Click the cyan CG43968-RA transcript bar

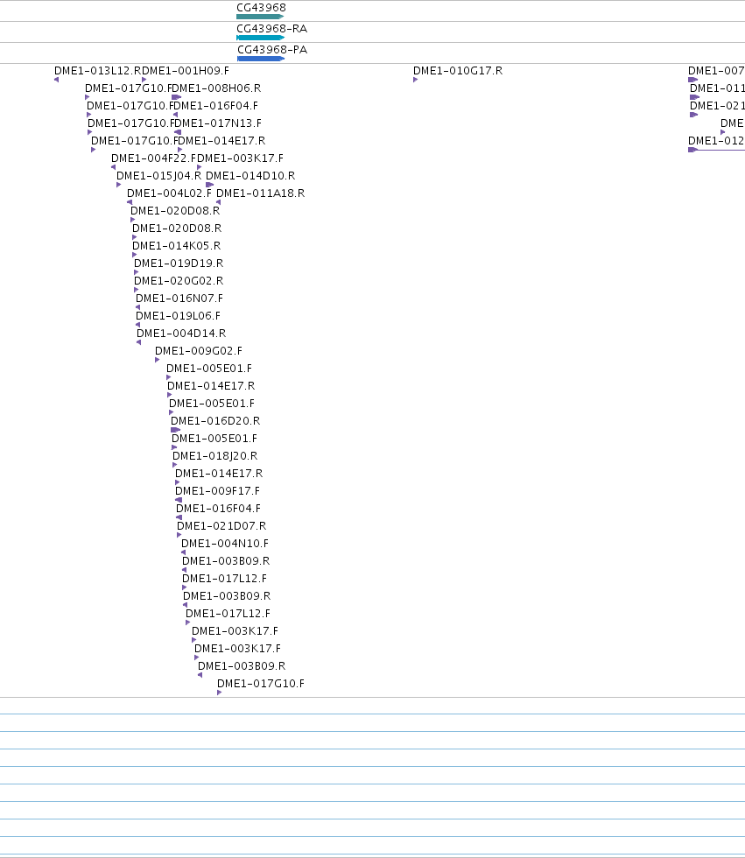(x=260, y=38)
